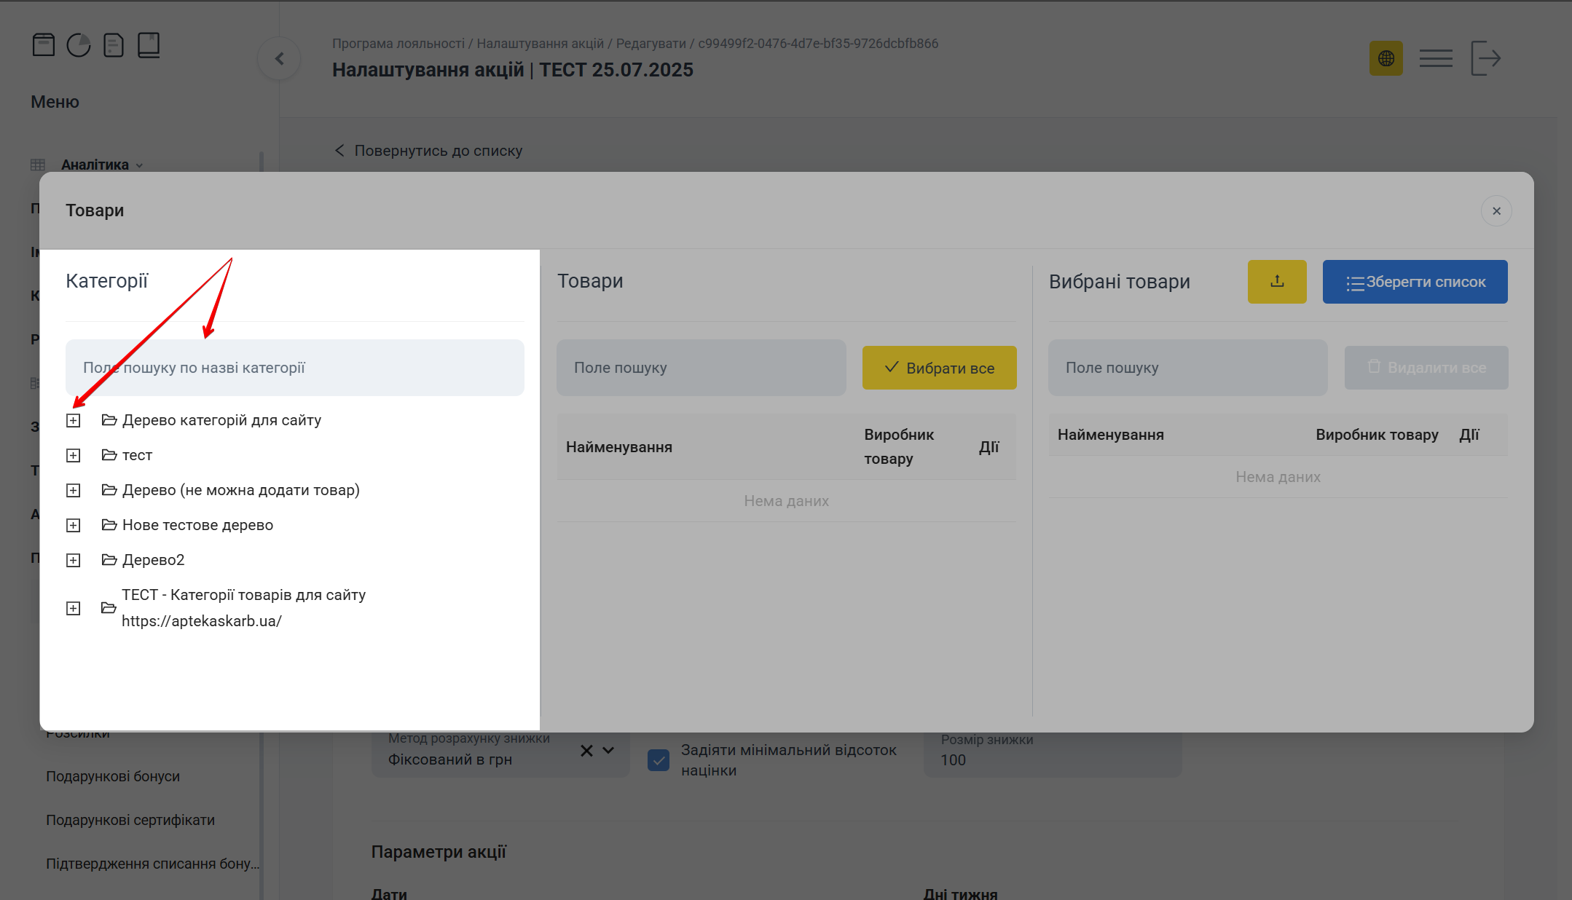Select Подарункові бонуси in the sidebar
This screenshot has height=900, width=1572.
click(113, 775)
